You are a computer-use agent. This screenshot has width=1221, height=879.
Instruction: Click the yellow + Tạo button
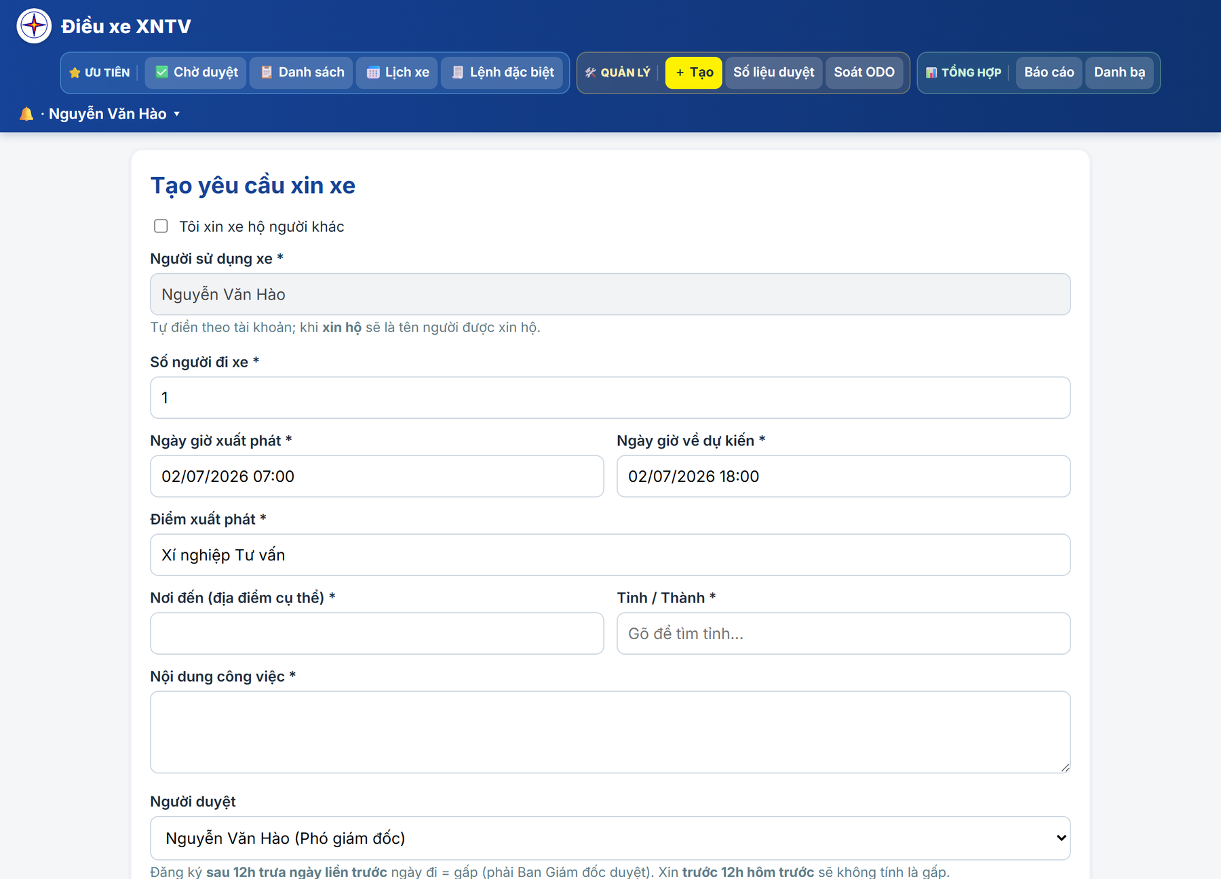694,73
